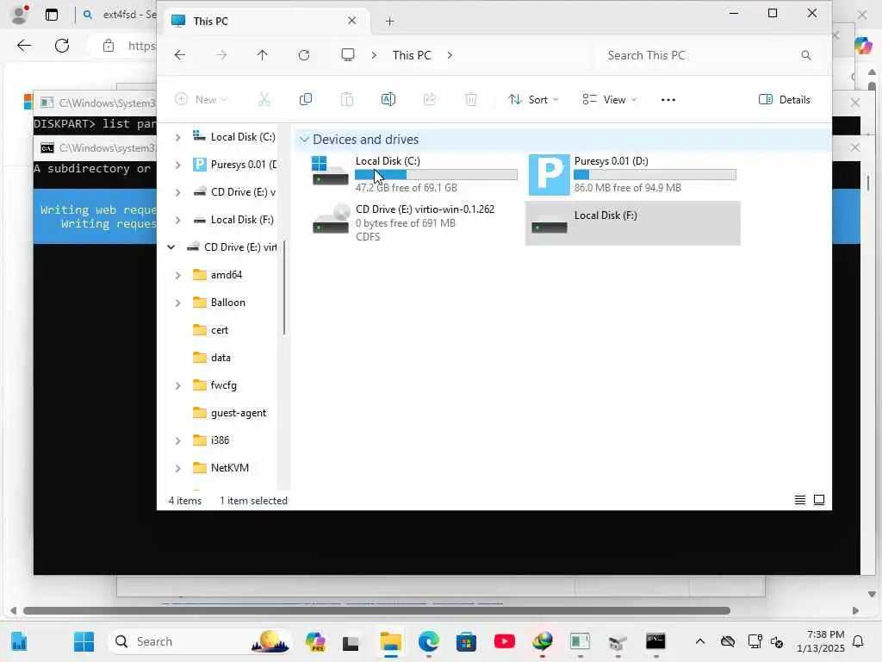
Task: Select guest-agent folder in sidebar
Action: tap(239, 413)
